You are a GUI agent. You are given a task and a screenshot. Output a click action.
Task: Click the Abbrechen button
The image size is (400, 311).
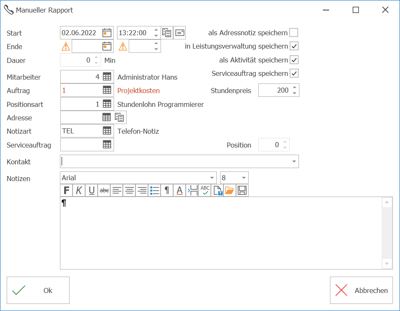tap(361, 290)
